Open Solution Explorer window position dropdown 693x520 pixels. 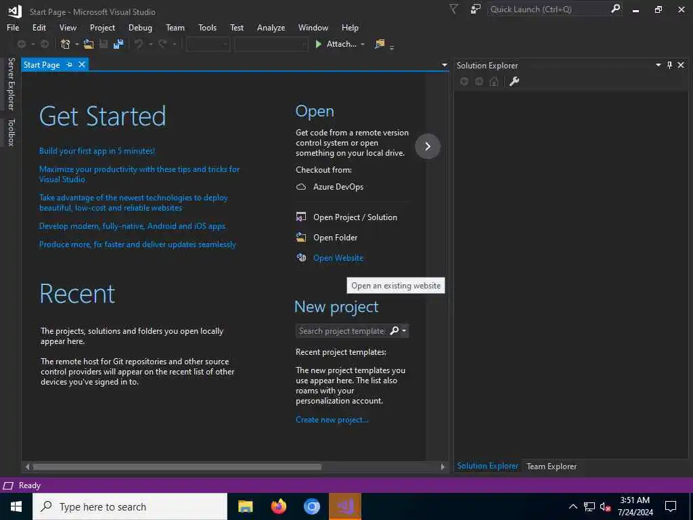click(658, 65)
